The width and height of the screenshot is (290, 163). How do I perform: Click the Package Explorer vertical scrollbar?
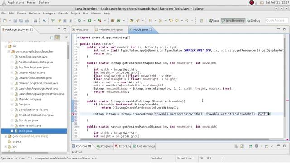[x=68, y=53]
